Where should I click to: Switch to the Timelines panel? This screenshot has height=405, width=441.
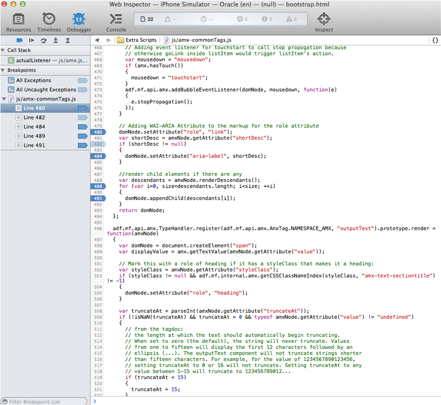click(x=49, y=22)
